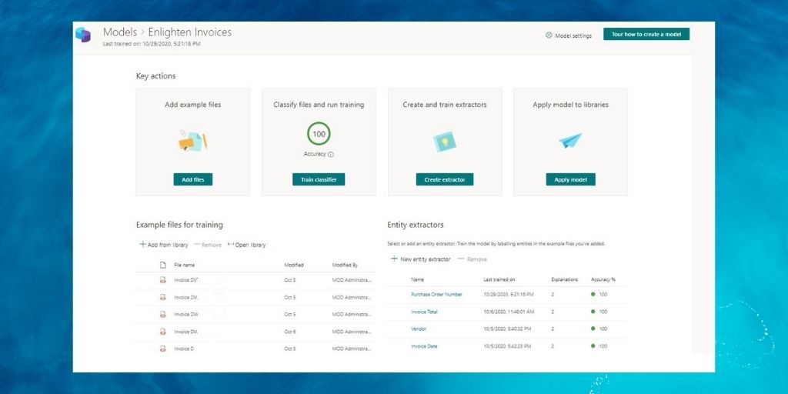Sort by File name column header
Image resolution: width=788 pixels, height=394 pixels.
click(x=185, y=265)
